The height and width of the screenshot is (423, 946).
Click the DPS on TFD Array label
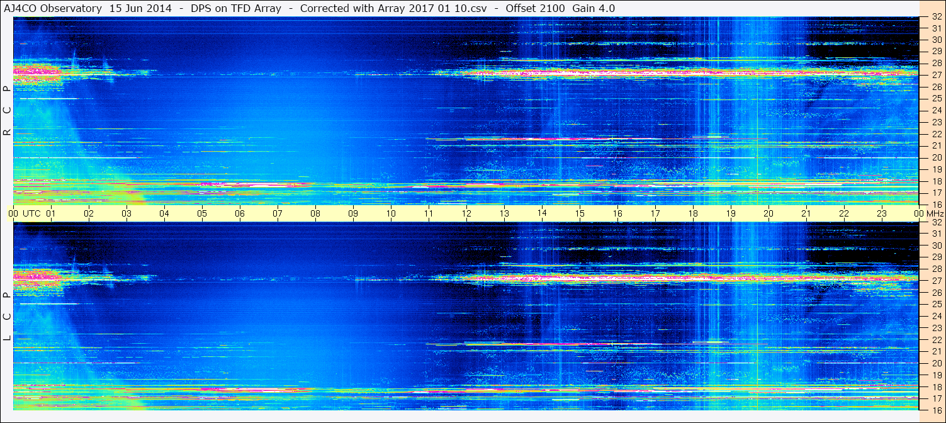(x=237, y=8)
